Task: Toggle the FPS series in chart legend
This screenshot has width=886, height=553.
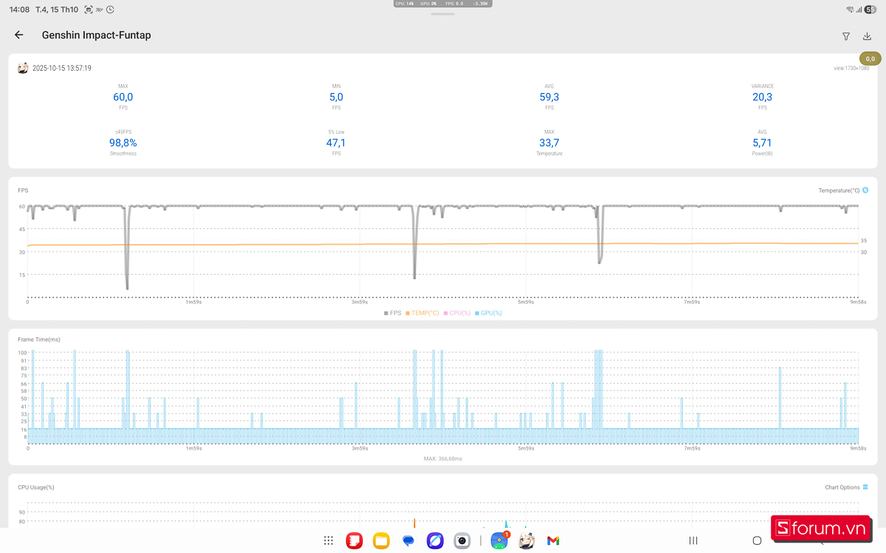Action: [x=393, y=313]
